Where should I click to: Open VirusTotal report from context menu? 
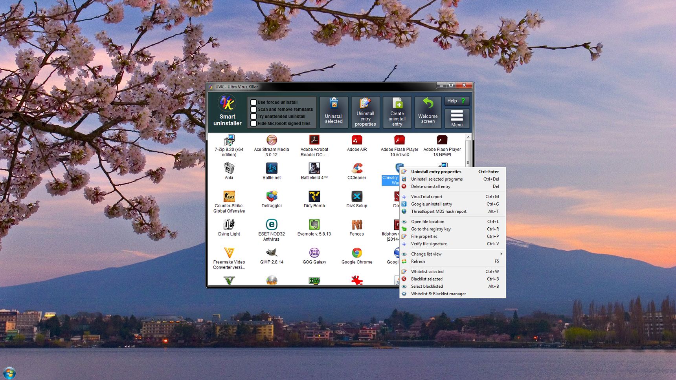452,197
